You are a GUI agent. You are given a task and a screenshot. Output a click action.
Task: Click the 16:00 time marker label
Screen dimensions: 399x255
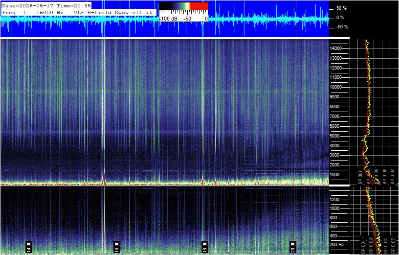(x=116, y=246)
